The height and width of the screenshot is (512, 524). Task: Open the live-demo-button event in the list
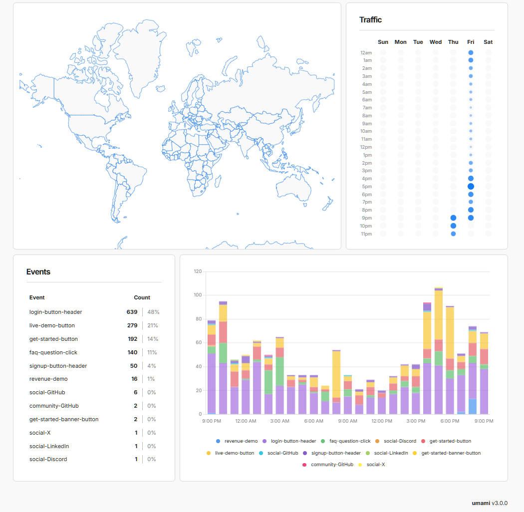52,325
